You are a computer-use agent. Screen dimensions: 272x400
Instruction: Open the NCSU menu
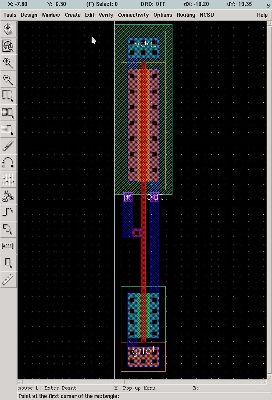point(207,15)
